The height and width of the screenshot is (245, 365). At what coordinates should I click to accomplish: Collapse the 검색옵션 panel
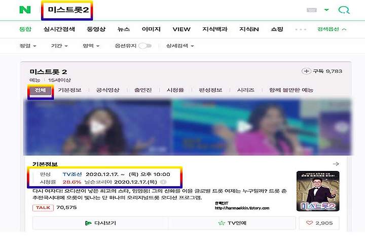[x=332, y=29]
